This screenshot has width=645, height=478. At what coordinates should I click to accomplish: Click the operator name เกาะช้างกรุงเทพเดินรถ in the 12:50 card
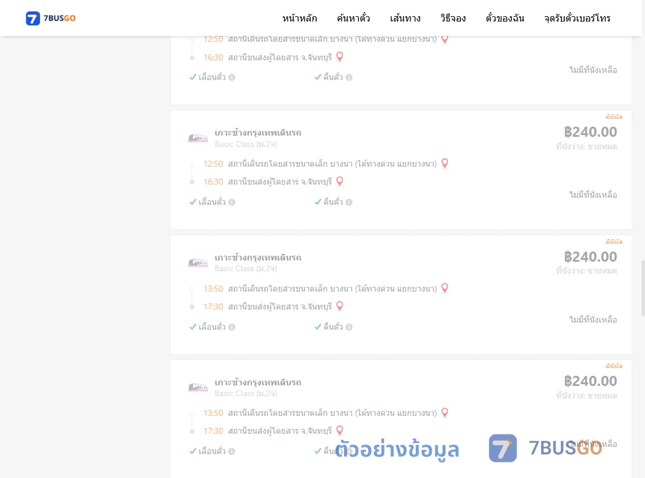point(258,133)
